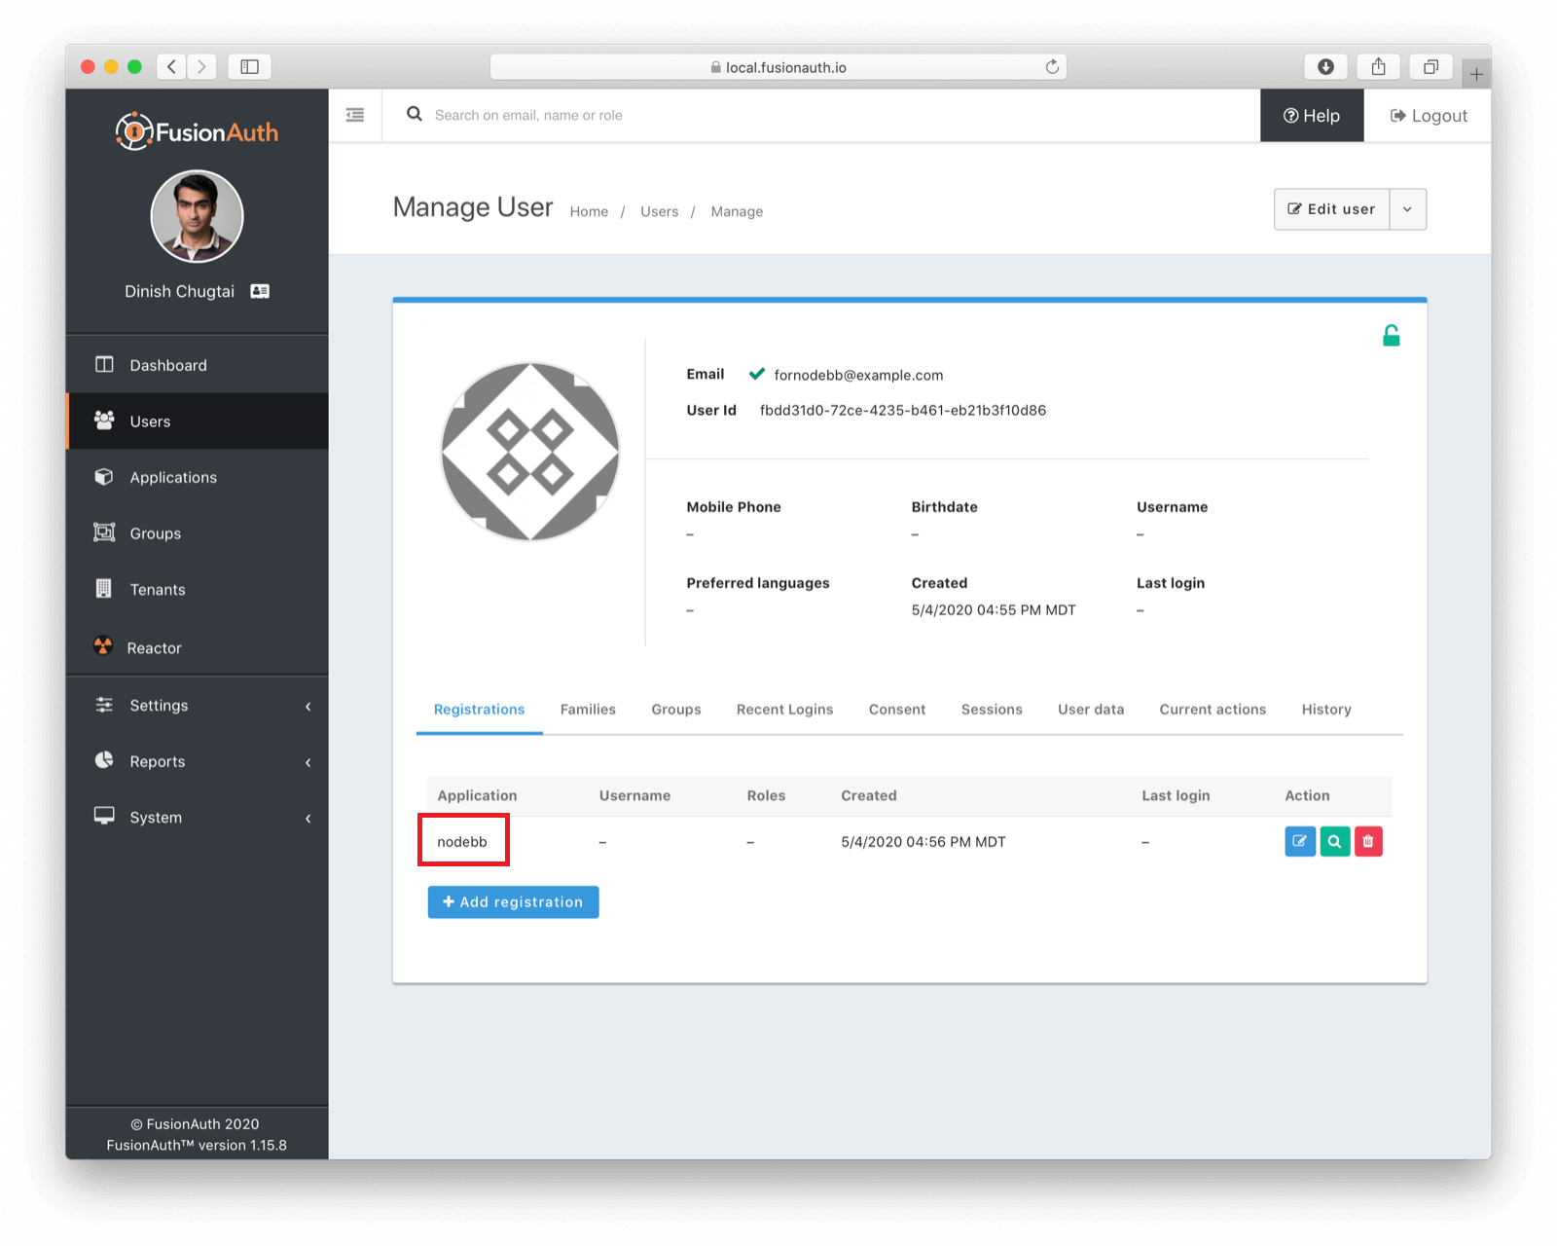Click the green unlocked padlock icon

point(1392,336)
